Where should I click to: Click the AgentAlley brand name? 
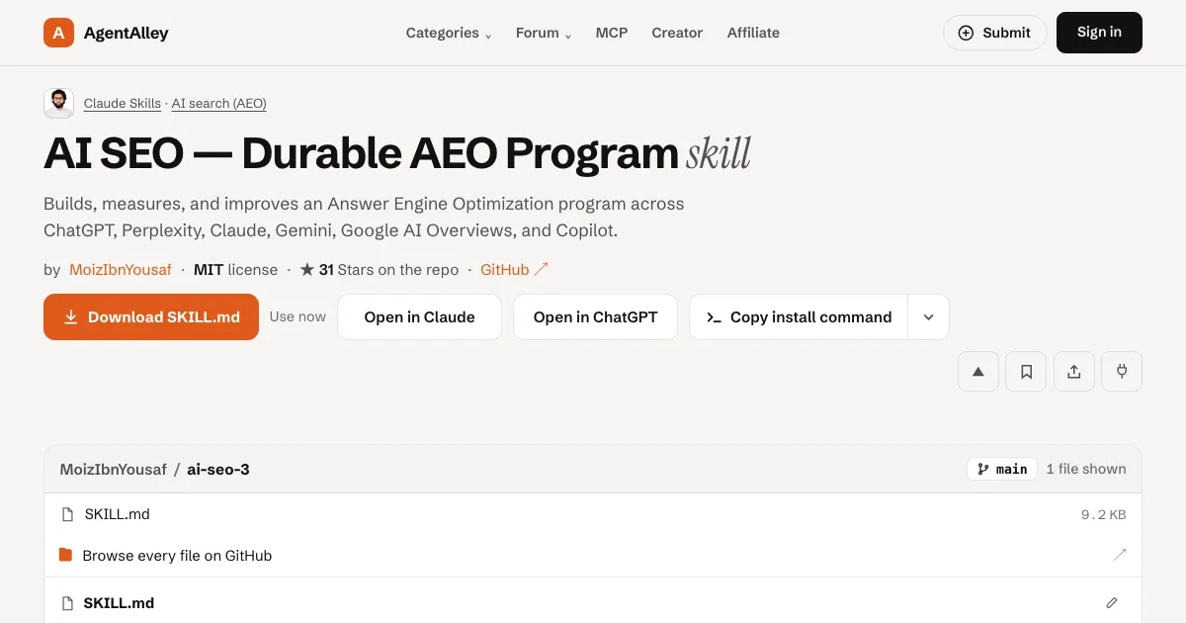[x=127, y=33]
